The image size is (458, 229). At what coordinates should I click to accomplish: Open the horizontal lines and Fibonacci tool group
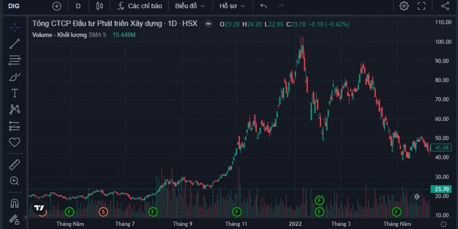tap(15, 60)
